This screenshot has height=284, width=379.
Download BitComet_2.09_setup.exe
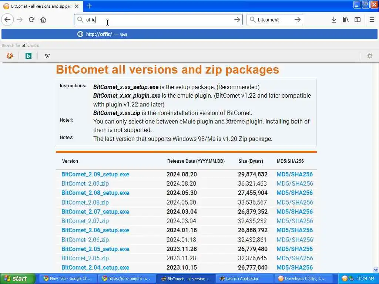point(95,175)
